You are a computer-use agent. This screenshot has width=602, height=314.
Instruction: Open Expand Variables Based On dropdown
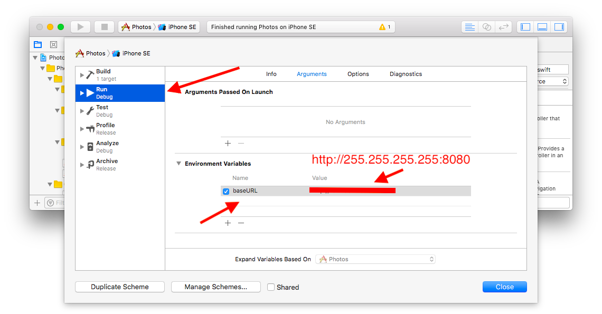[x=375, y=259]
